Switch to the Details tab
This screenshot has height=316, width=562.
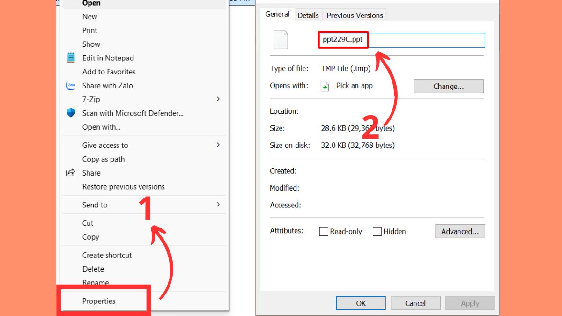(308, 15)
